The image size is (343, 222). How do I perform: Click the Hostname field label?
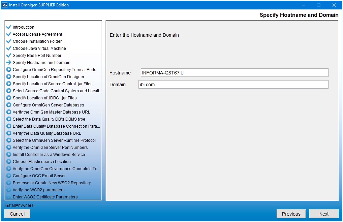120,73
